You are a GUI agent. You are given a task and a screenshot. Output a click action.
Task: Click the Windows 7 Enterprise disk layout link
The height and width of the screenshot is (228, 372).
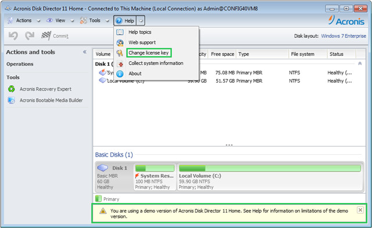(x=344, y=36)
